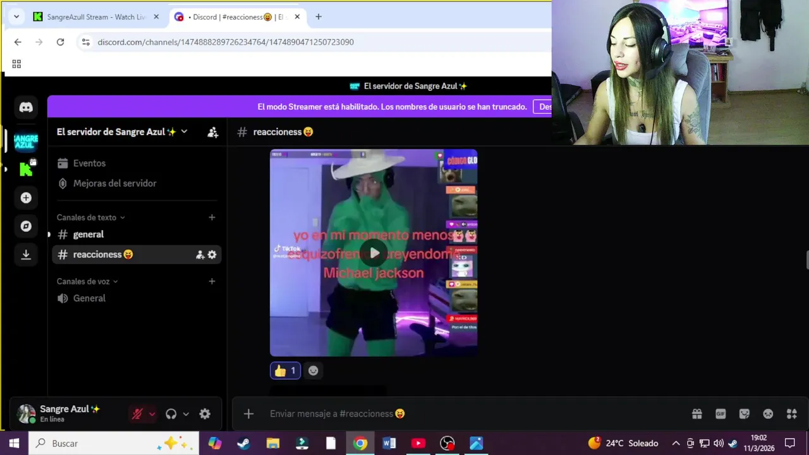Open the notification center icon
This screenshot has height=455, width=809.
coord(789,443)
